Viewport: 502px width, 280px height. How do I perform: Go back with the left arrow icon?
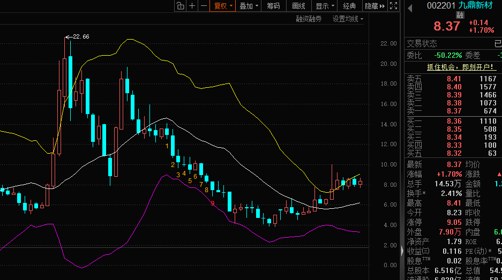click(x=410, y=9)
